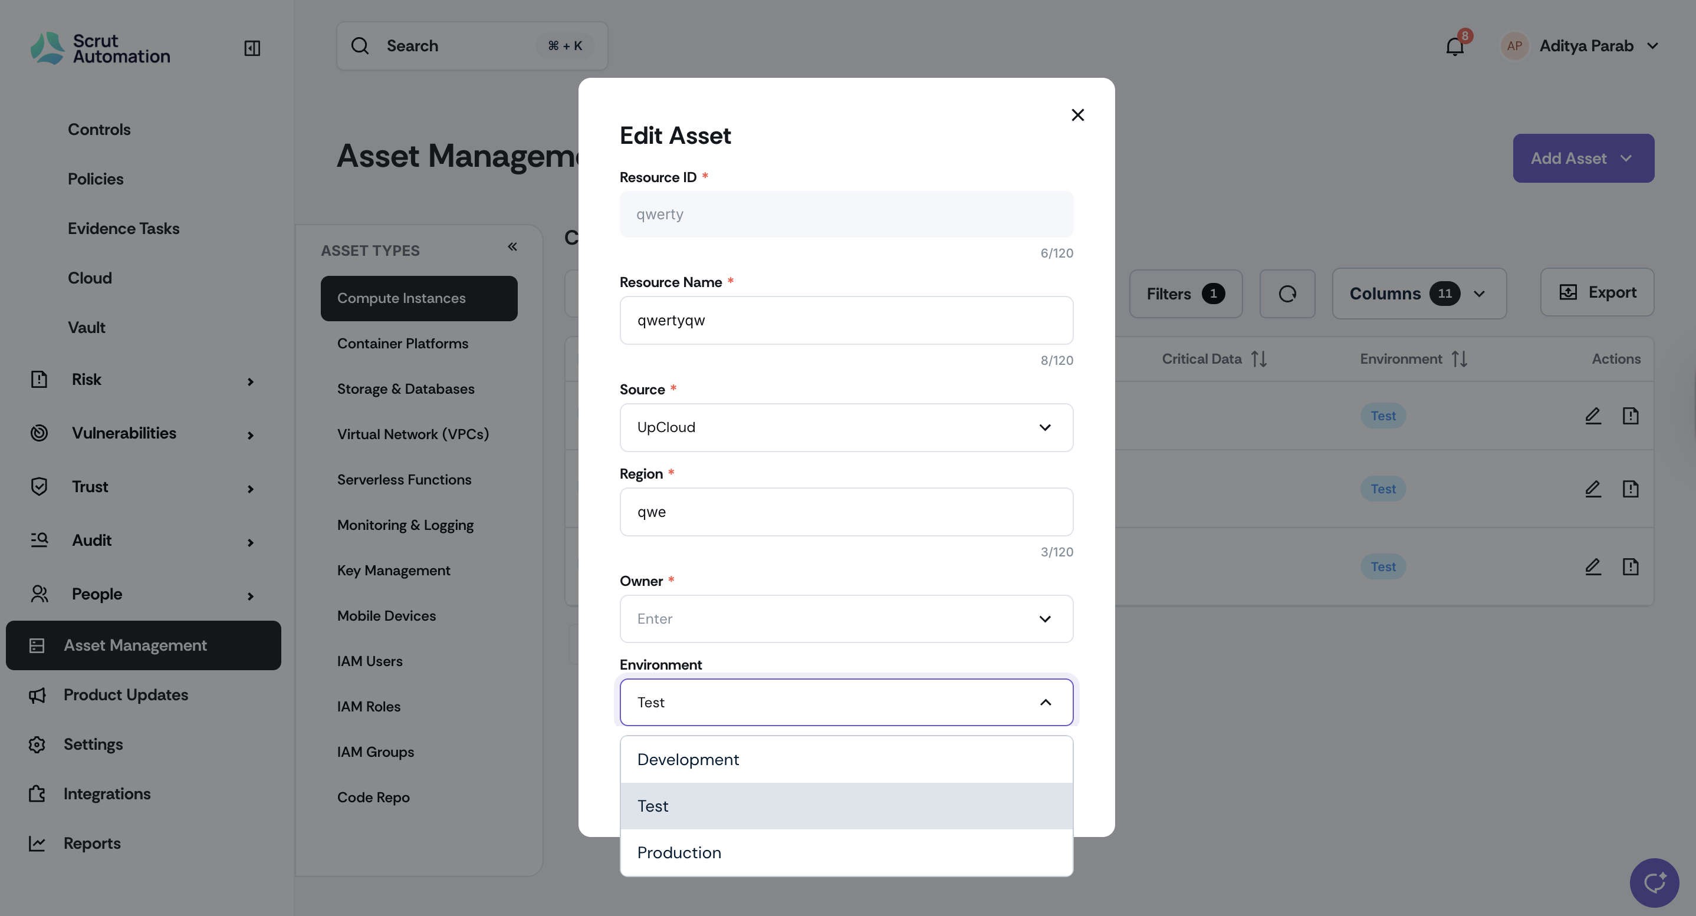Click the Resource Name field
Image resolution: width=1696 pixels, height=916 pixels.
[846, 321]
